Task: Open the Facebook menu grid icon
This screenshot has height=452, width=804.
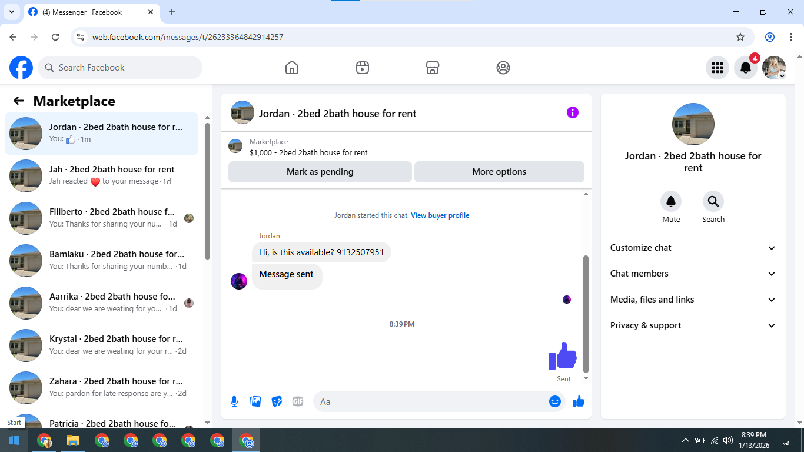Action: [717, 68]
